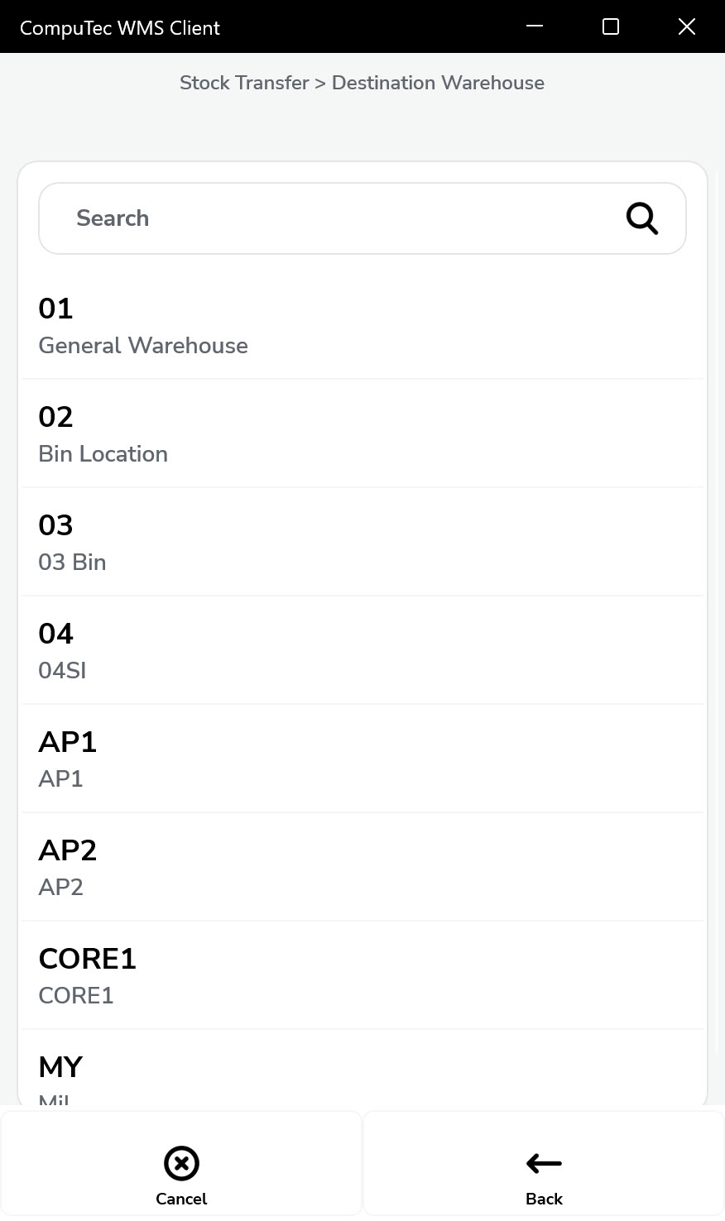Click the Cancel circle-x icon
The image size is (725, 1221).
[181, 1163]
